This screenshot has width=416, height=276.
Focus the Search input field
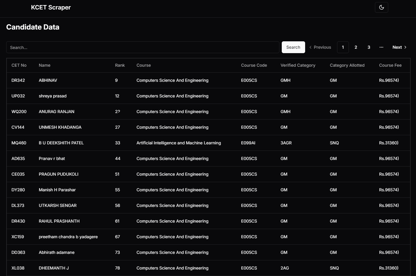[x=143, y=47]
